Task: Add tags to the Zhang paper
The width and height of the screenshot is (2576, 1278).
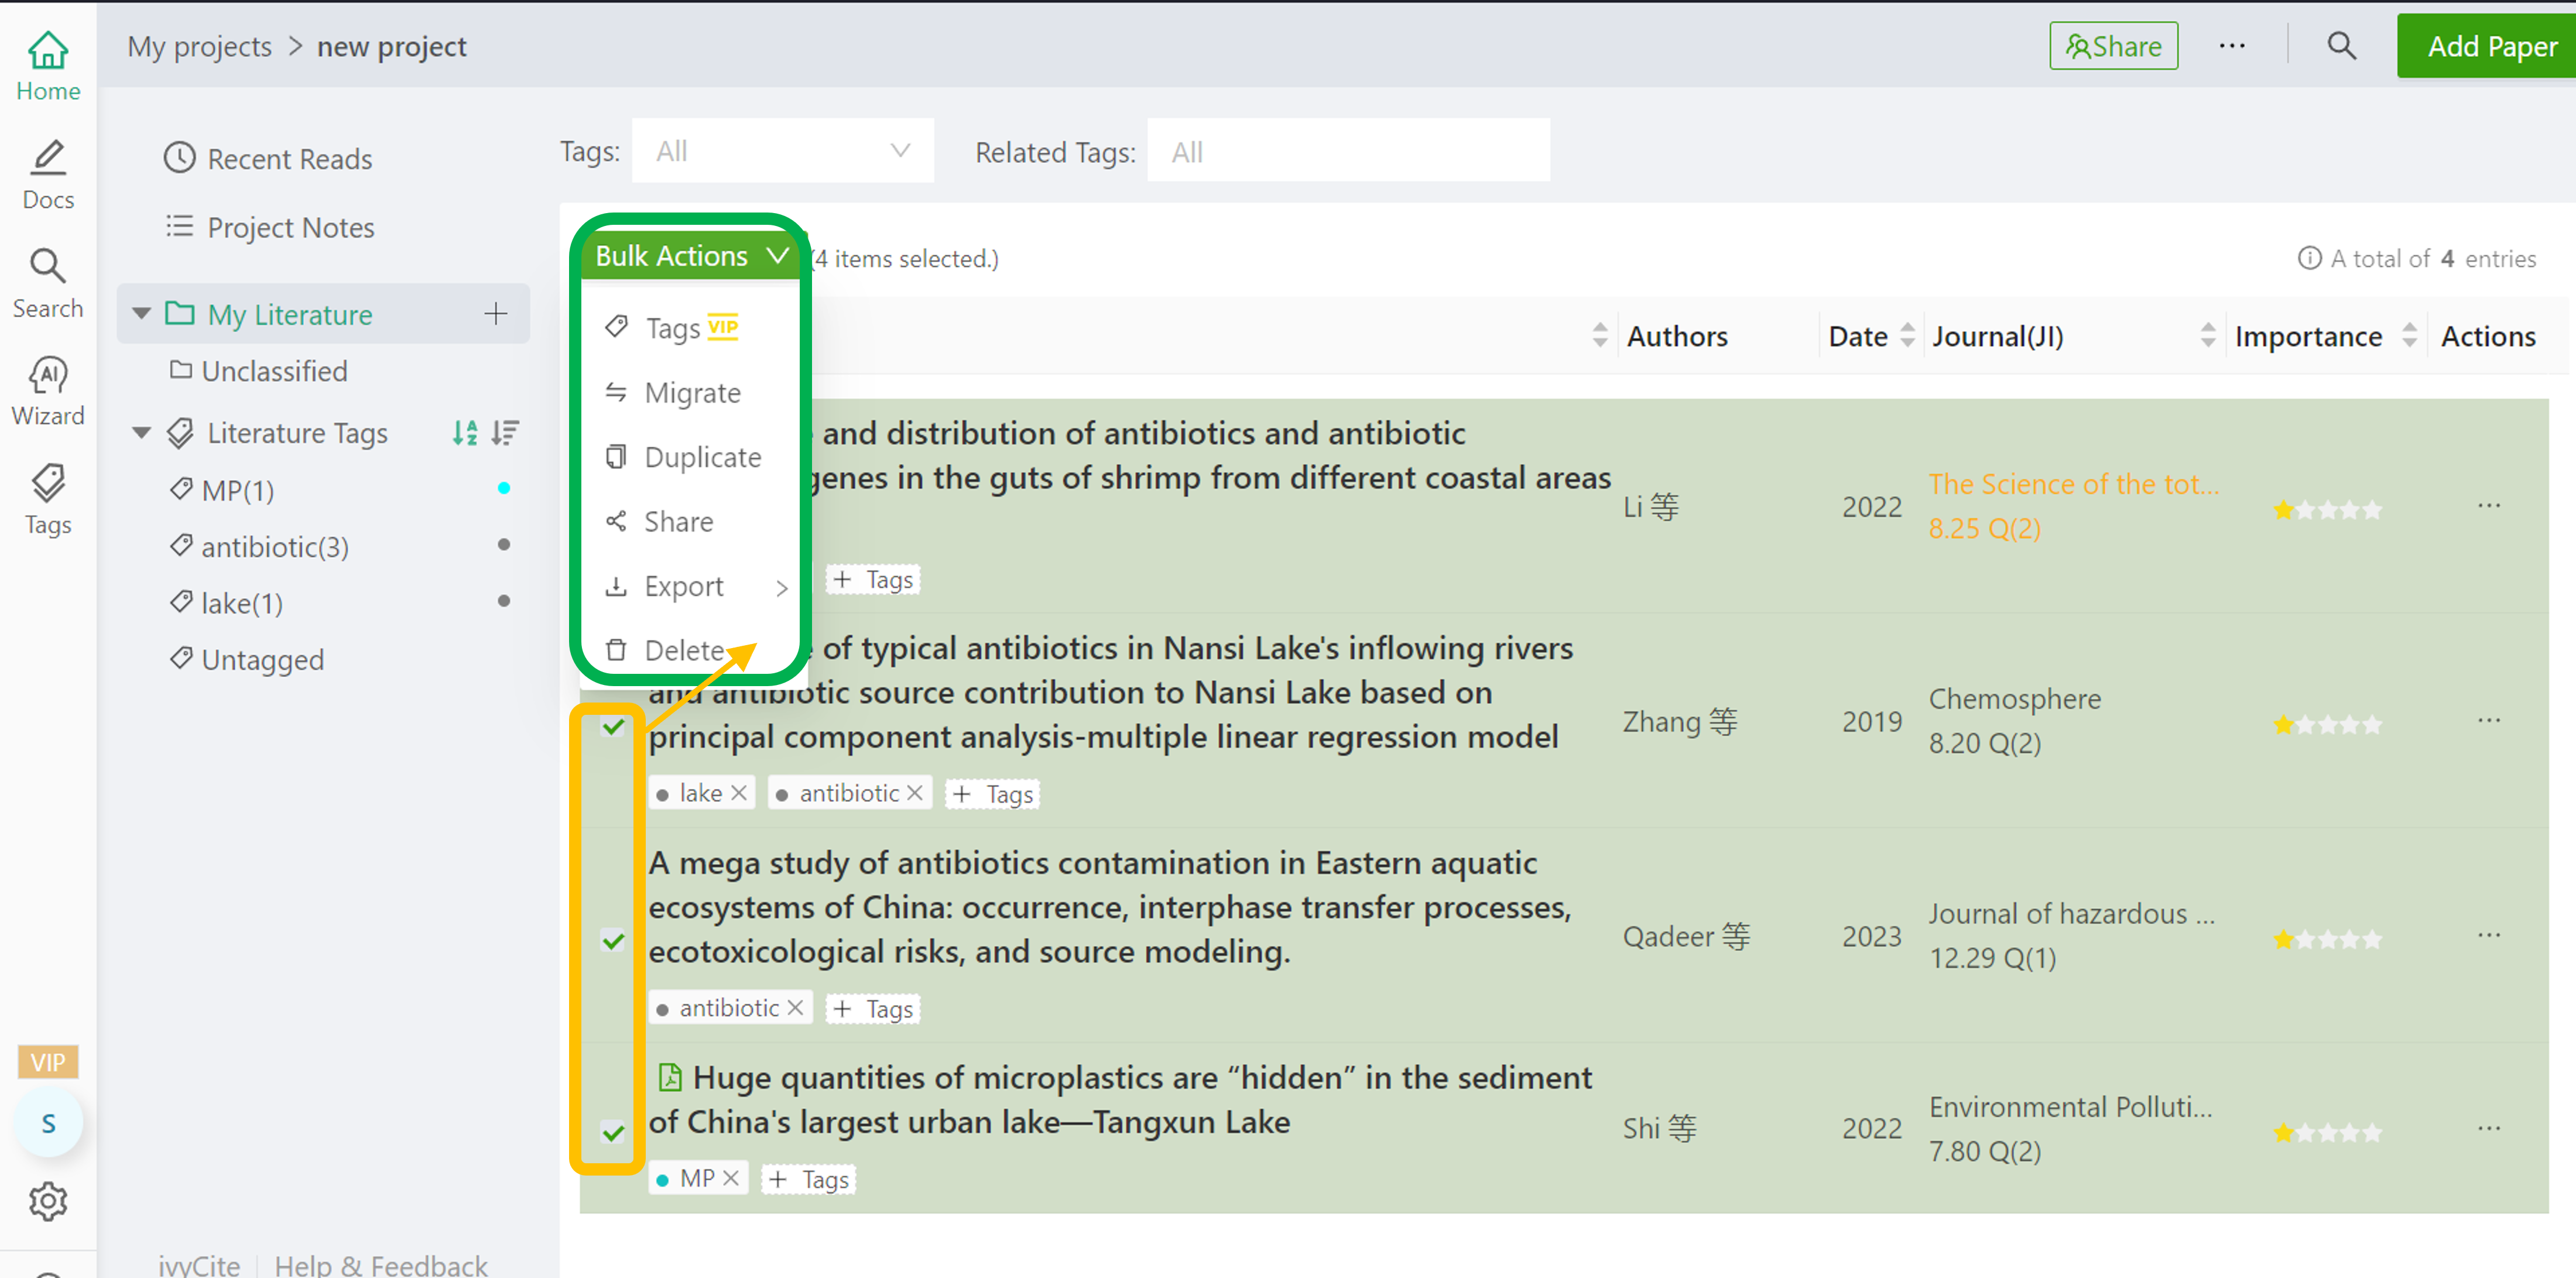Action: click(992, 793)
